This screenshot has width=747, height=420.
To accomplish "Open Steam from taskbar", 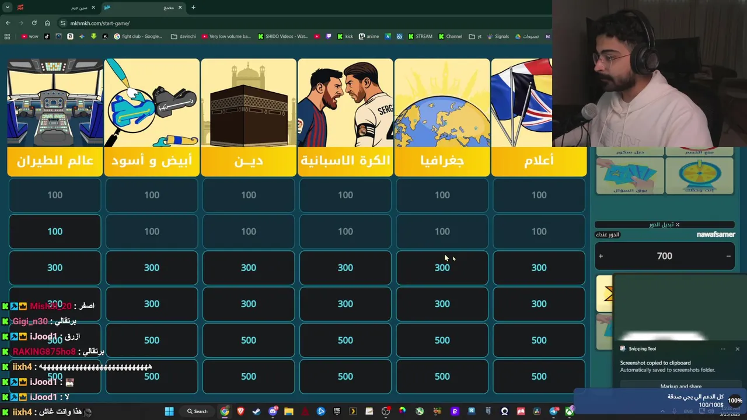I will pos(256,411).
